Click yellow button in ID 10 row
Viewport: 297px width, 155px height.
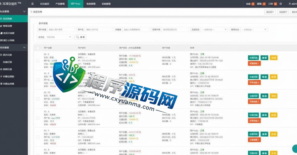[274, 96]
